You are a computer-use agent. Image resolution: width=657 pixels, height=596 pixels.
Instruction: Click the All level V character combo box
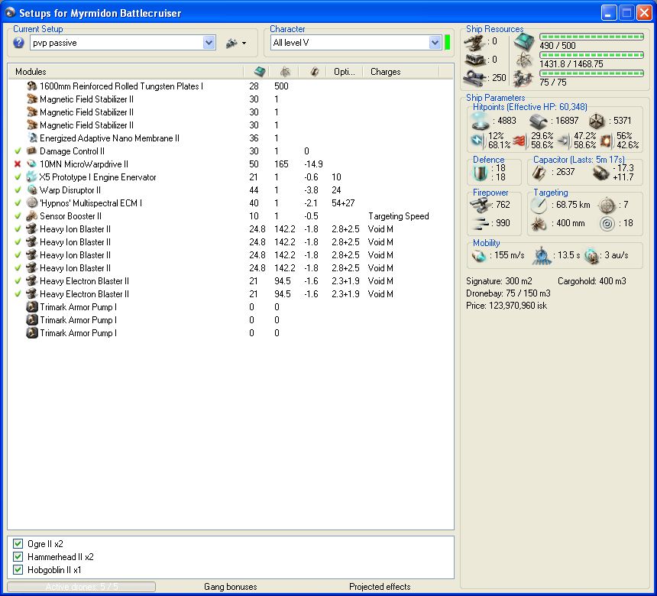click(356, 42)
